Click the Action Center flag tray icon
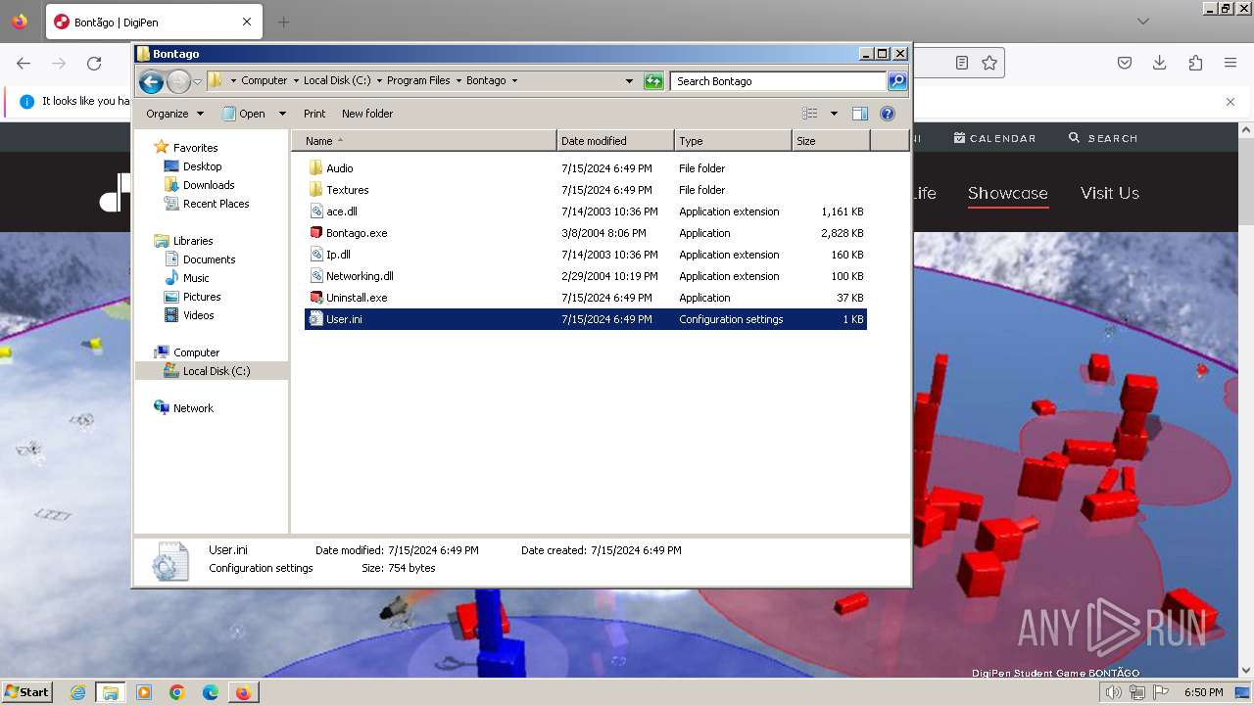The height and width of the screenshot is (705, 1254). click(1161, 692)
